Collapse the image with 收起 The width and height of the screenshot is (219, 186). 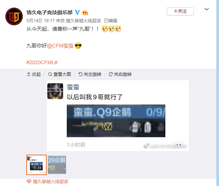pos(34,74)
